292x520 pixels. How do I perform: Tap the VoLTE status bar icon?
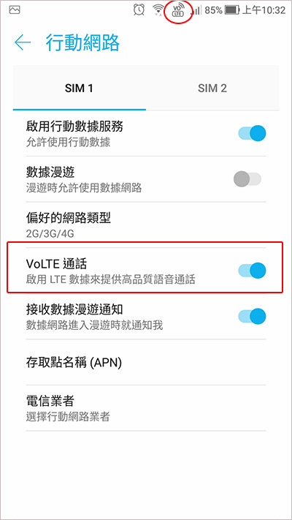tap(178, 11)
